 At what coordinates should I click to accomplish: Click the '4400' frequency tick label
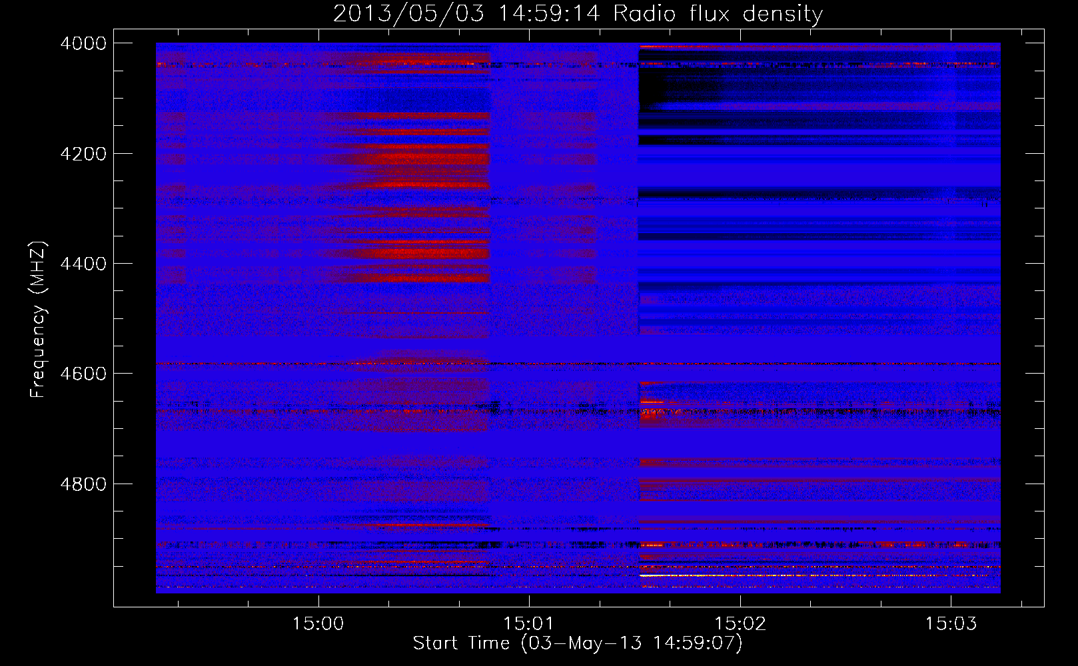pos(83,264)
